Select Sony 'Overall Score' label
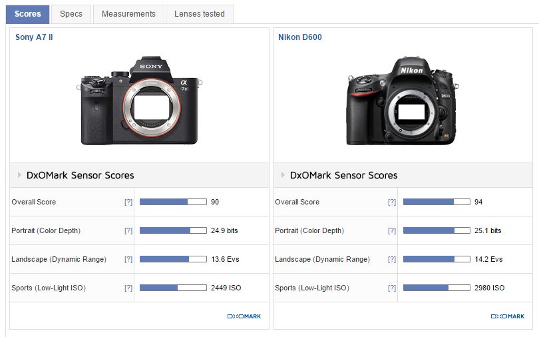 click(34, 202)
